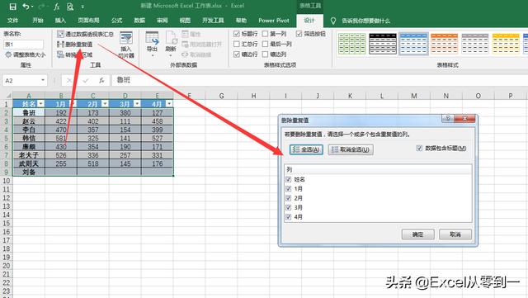Click the Redo icon in title bar
This screenshot has width=528, height=298.
(x=41, y=7)
